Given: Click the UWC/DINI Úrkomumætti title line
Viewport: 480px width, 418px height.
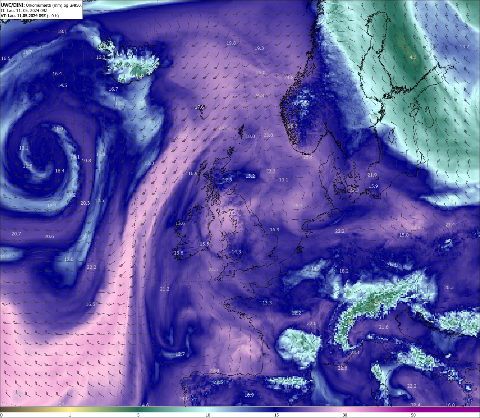Looking at the screenshot, I should click(x=41, y=5).
